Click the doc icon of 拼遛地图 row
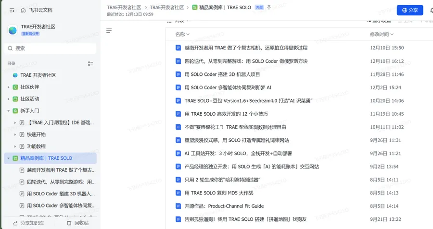The height and width of the screenshot is (229, 433). pyautogui.click(x=178, y=219)
